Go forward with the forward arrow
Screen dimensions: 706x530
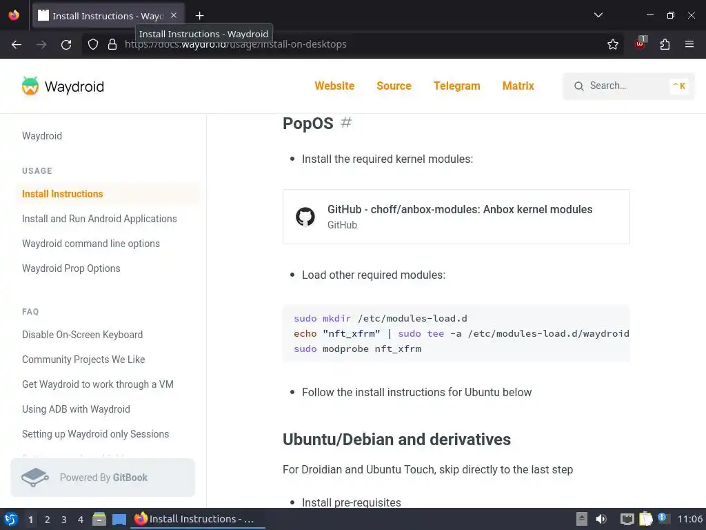point(41,44)
